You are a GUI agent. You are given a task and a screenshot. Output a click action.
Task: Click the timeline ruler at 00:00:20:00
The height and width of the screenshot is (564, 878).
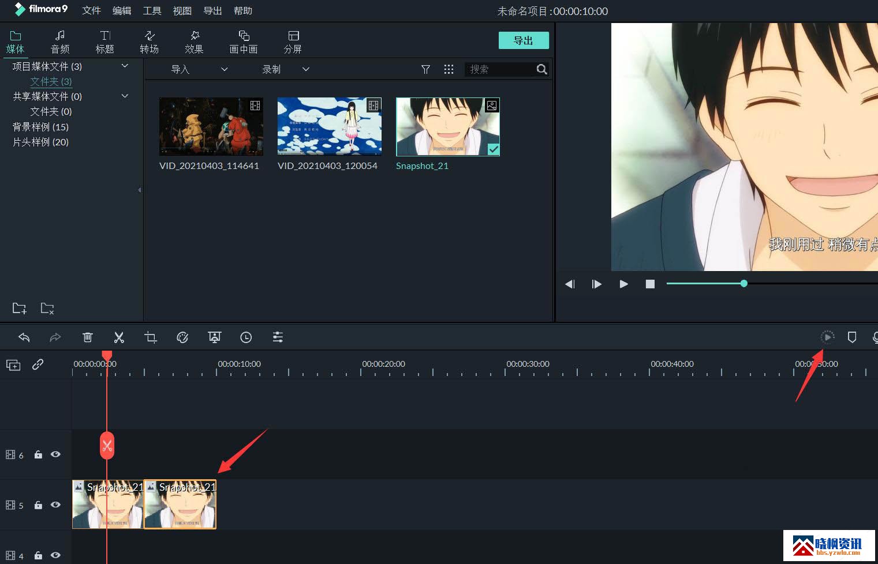383,364
